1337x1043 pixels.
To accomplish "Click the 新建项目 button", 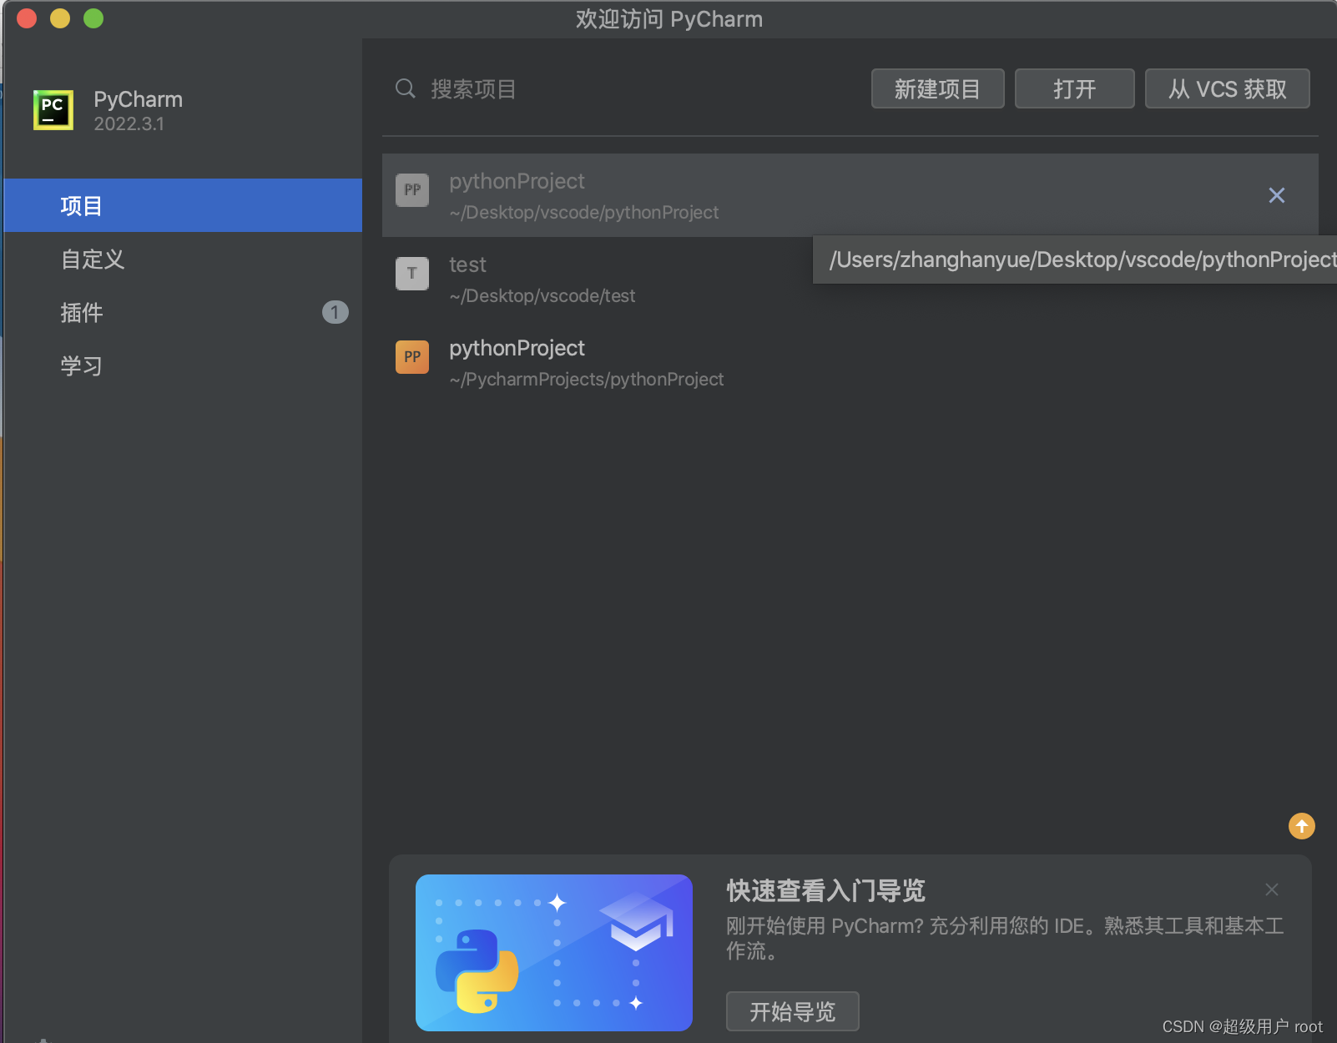I will [x=938, y=88].
